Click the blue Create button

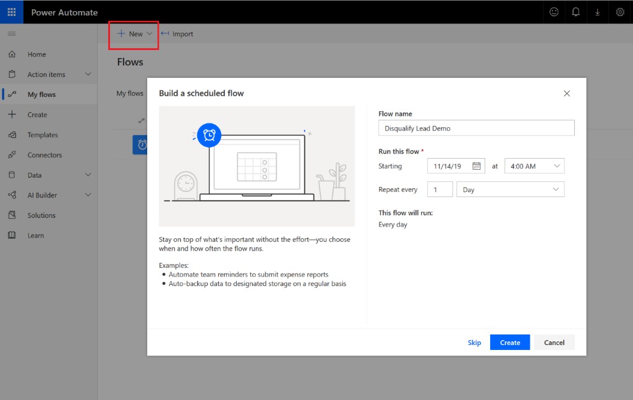[510, 343]
